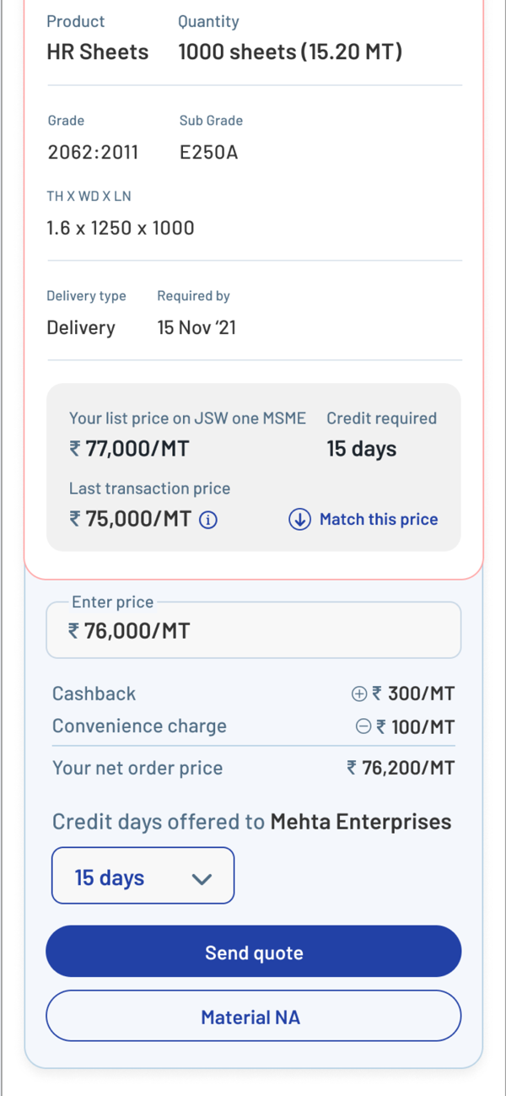Viewport: 506px width, 1096px height.
Task: Click the list price ₹77,000/MT
Action: click(129, 449)
